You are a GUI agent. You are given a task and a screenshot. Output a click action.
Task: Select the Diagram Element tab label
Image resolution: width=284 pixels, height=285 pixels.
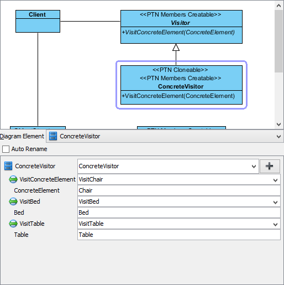[22, 136]
